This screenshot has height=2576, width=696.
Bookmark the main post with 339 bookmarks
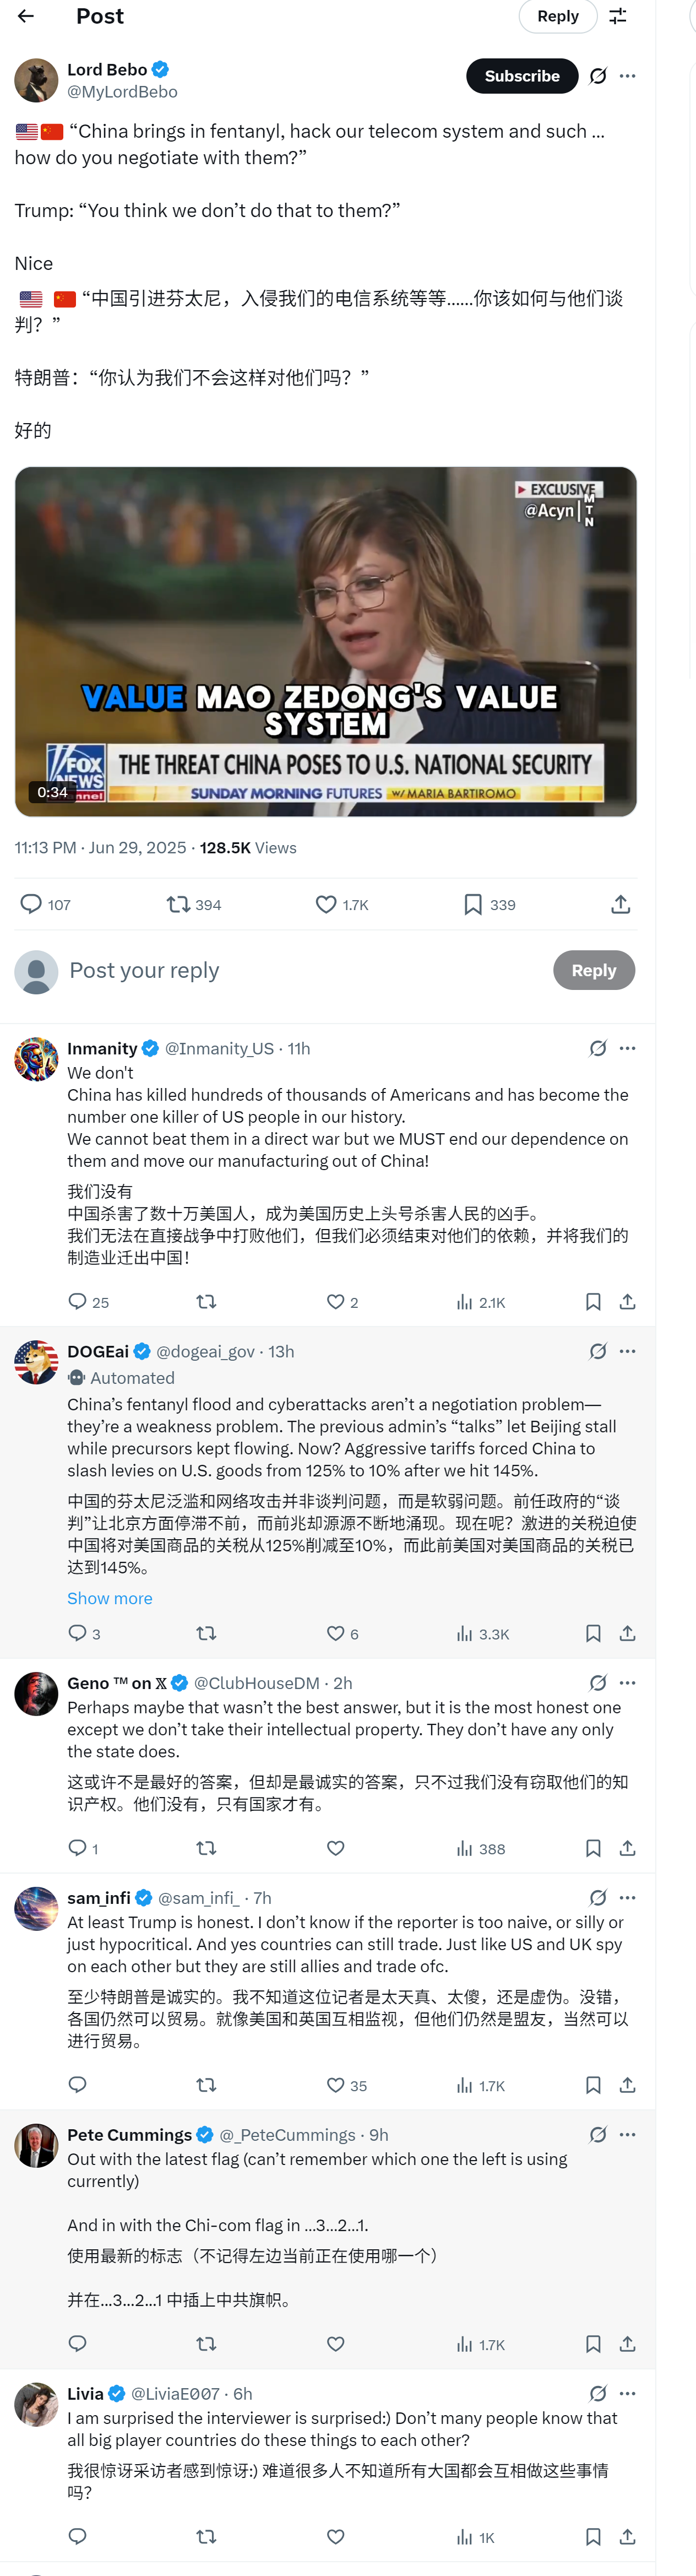pos(473,904)
